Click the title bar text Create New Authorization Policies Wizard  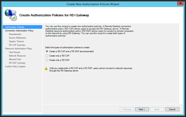tap(93, 4)
